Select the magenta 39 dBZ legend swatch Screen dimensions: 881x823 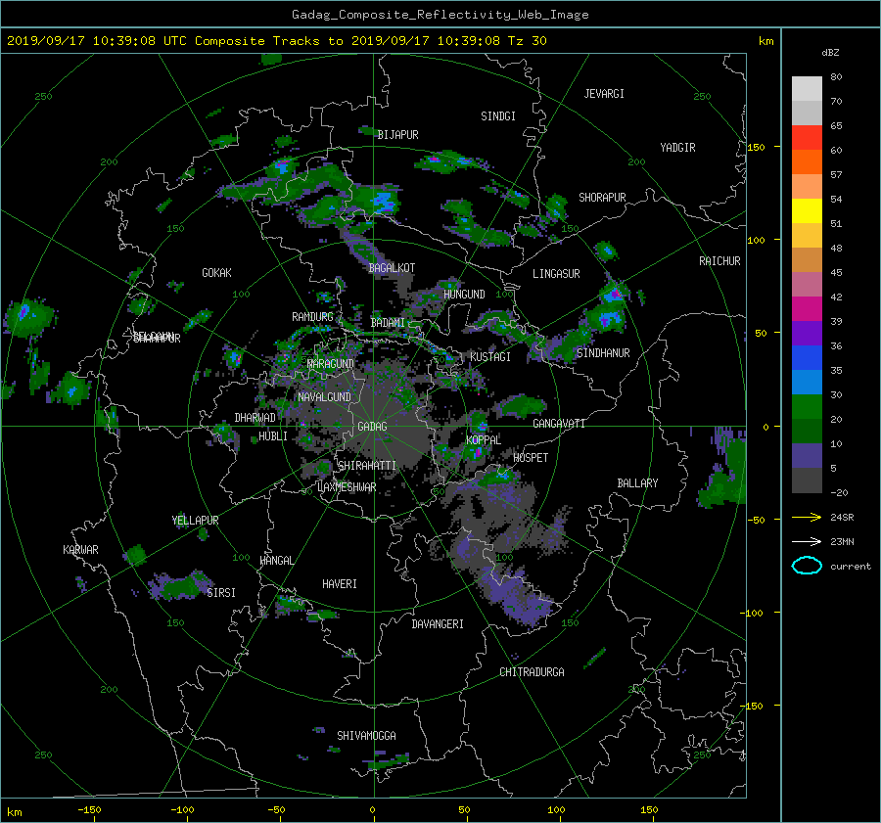[807, 308]
